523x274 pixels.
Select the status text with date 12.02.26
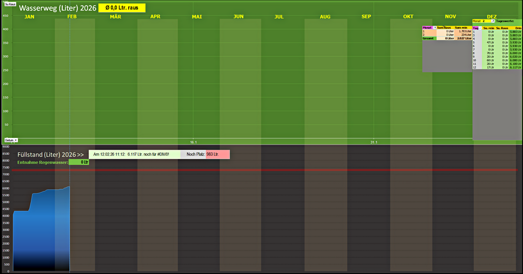[135, 155]
